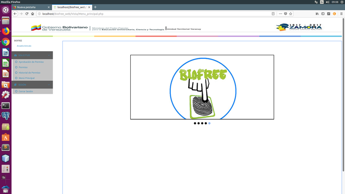Image resolution: width=345 pixels, height=194 pixels.
Task: Open the Firefox hamburger menu
Action: pos(341,13)
